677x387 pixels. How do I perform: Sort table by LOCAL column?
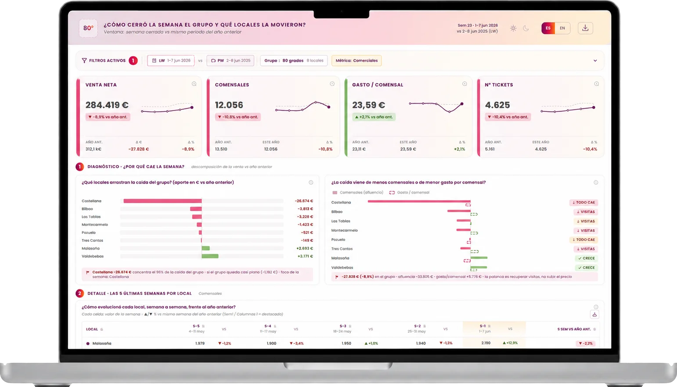pyautogui.click(x=94, y=329)
